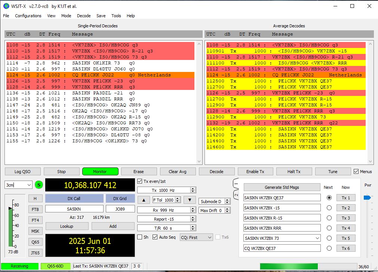Move the Pwr slider handle
This screenshot has width=378, height=272.
pos(367,197)
